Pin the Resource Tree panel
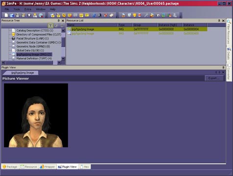This screenshot has width=233, height=176. 59,21
